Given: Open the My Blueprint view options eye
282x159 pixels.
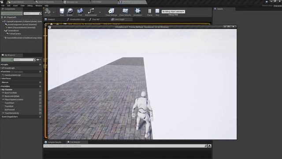Looking at the screenshot, I should 38,60.
